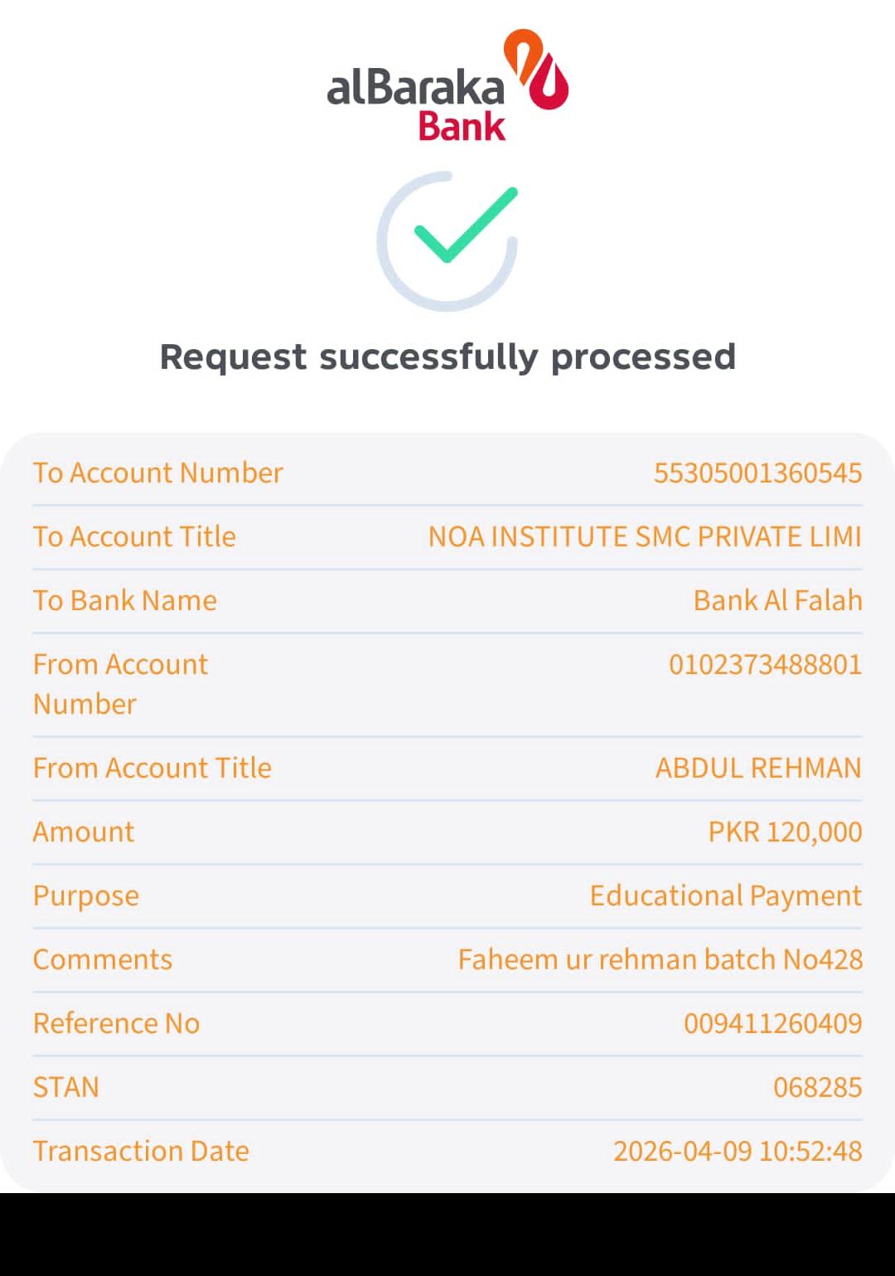This screenshot has width=895, height=1276.
Task: Click the alBaraka Bank logo
Action: pyautogui.click(x=447, y=85)
